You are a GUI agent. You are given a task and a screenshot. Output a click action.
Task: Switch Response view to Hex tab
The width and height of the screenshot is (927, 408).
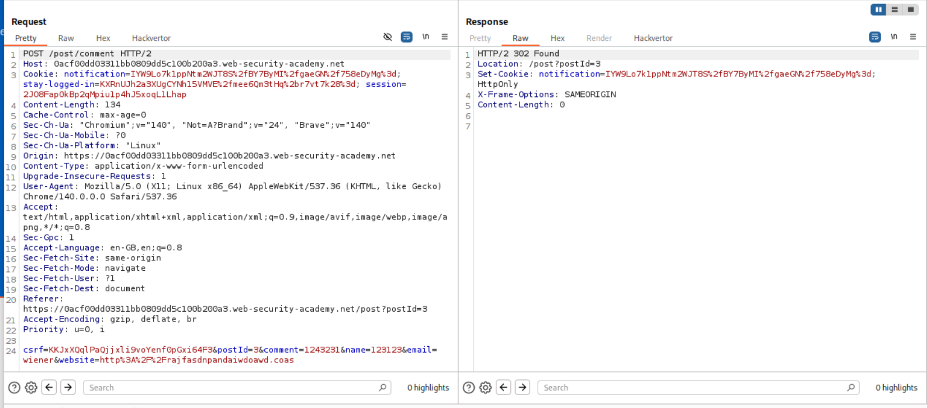click(558, 38)
